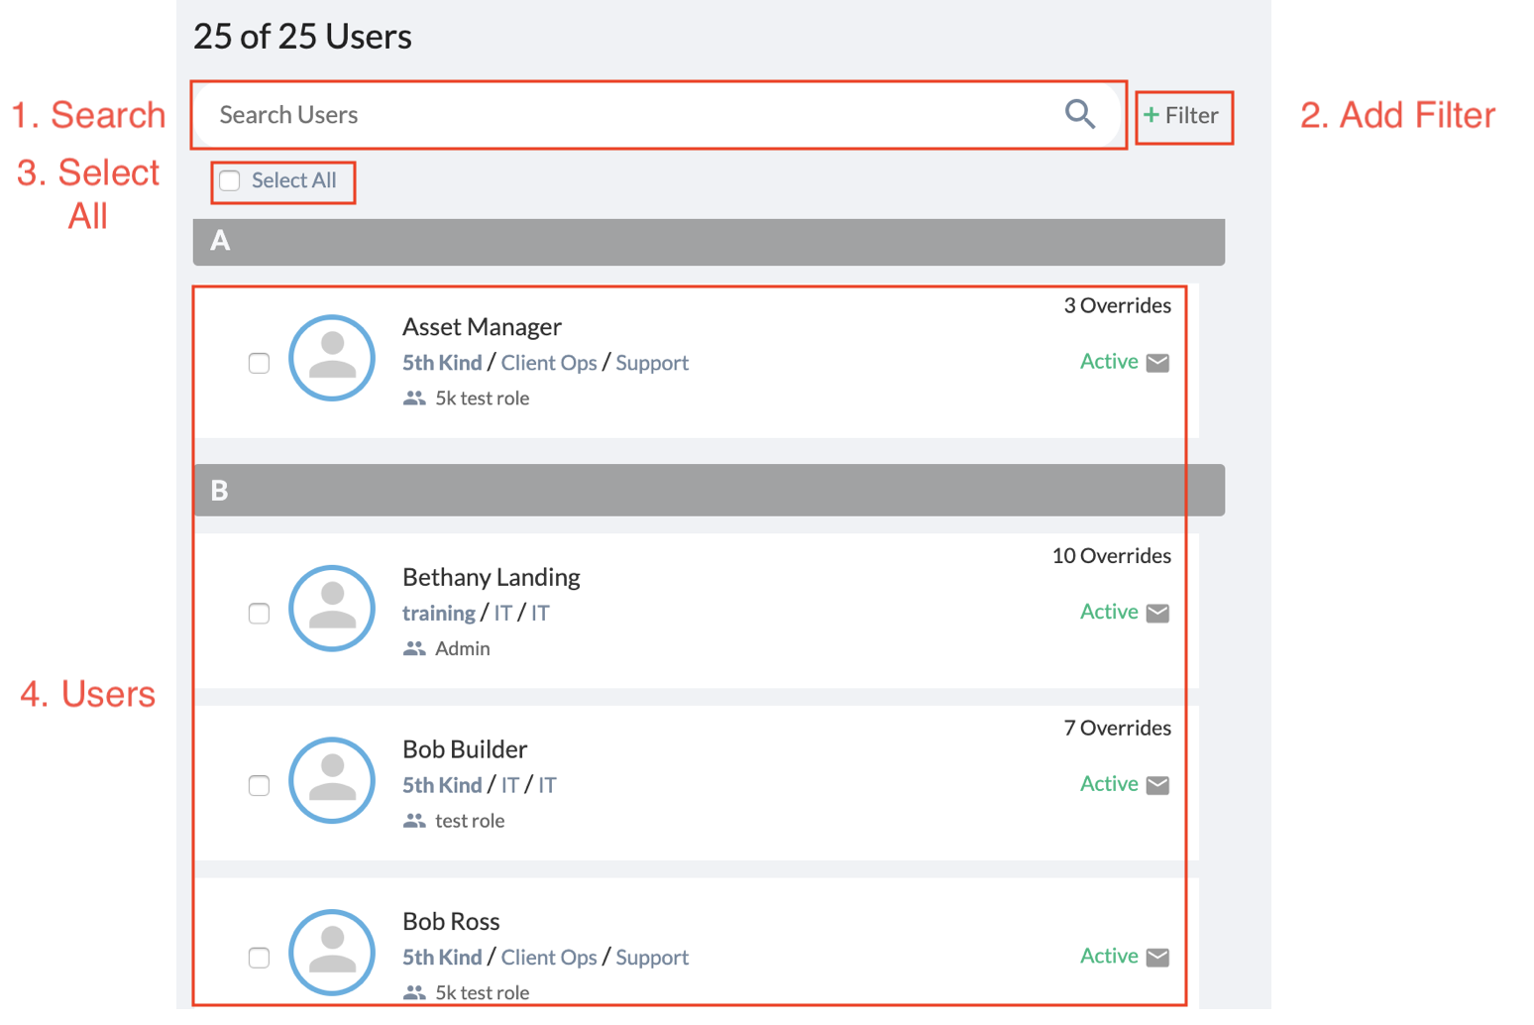Select the Bob Ross user checkbox

point(259,958)
